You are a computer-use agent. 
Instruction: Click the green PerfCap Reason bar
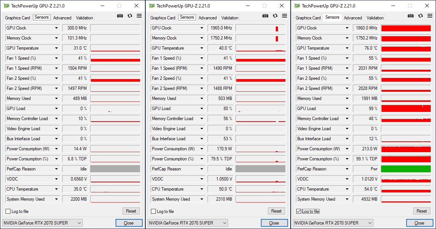click(406, 169)
